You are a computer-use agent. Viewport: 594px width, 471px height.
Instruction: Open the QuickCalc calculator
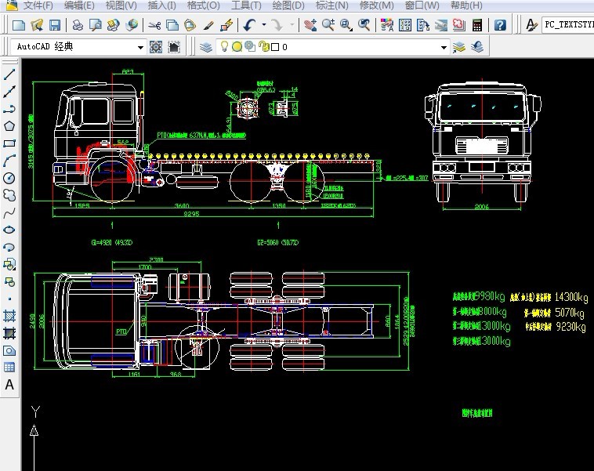click(477, 25)
